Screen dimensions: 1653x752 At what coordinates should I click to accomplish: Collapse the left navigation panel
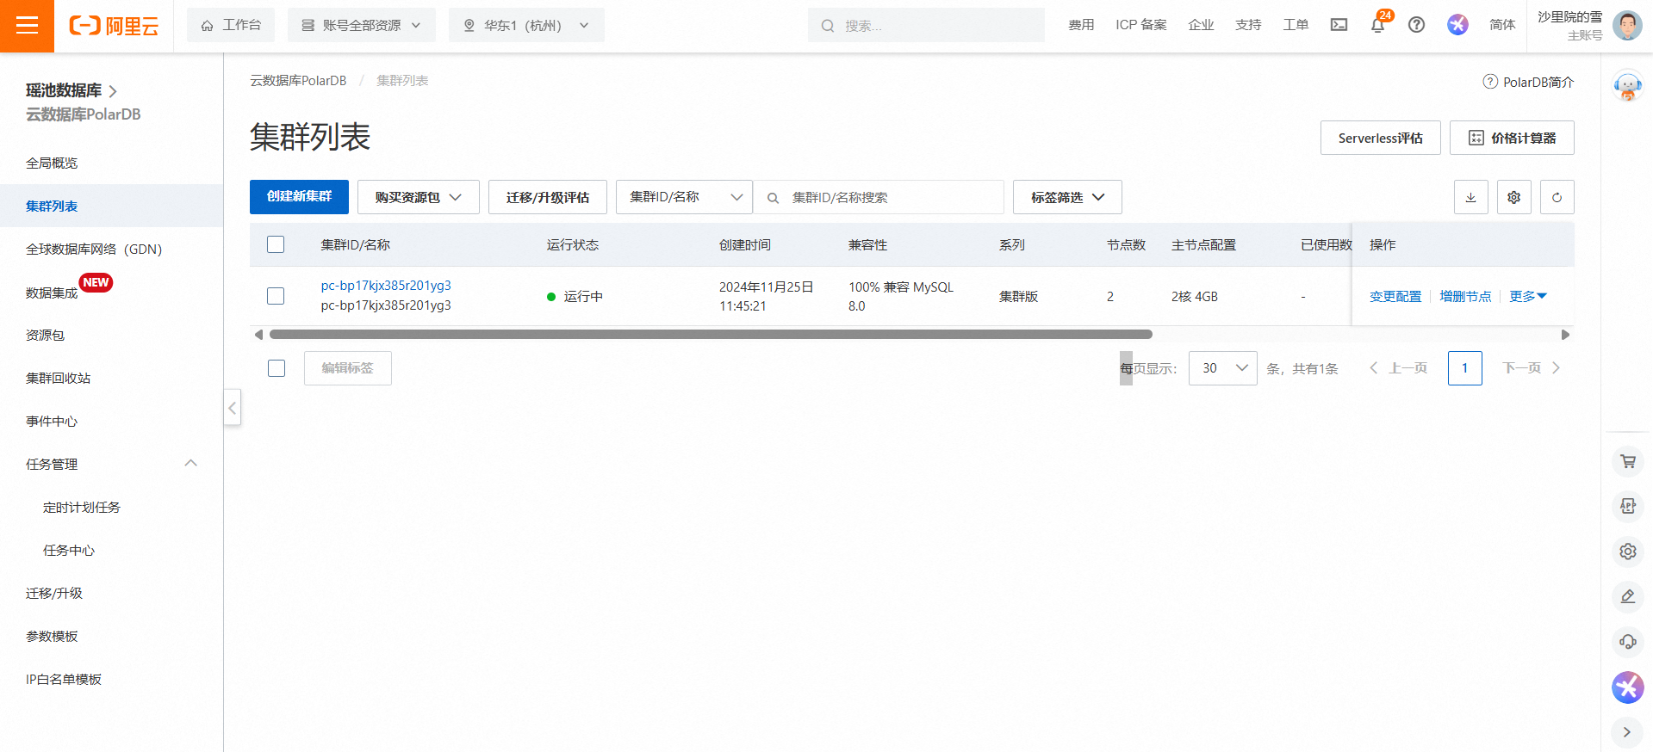232,408
